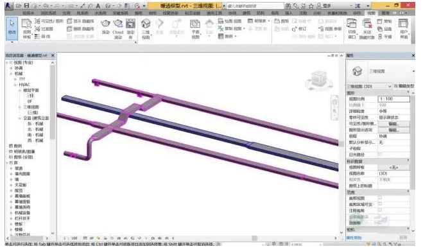
Task: Click the View Scale 1:100 value field
Action: click(x=393, y=99)
